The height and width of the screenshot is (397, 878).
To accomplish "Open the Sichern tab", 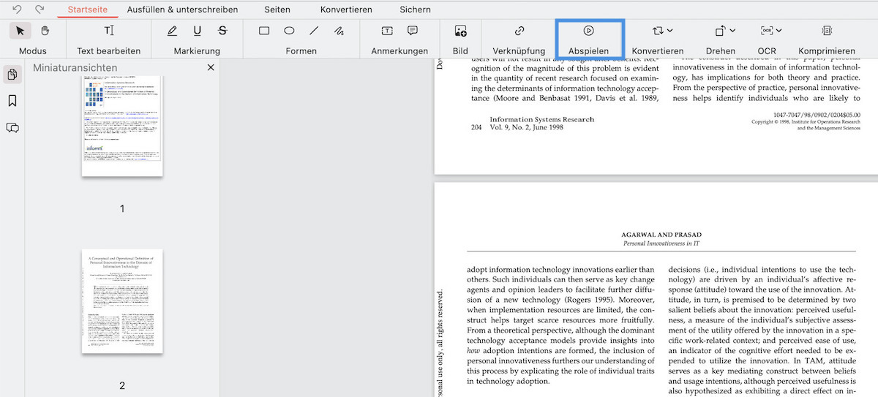I will tap(416, 10).
